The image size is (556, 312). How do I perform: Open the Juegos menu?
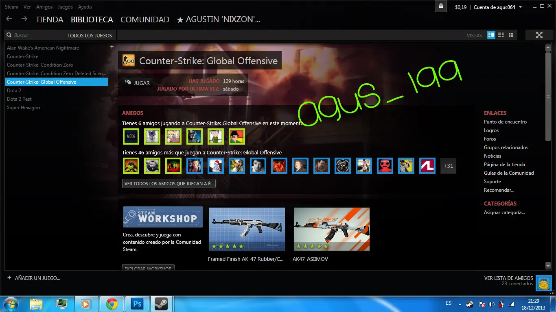coord(65,7)
